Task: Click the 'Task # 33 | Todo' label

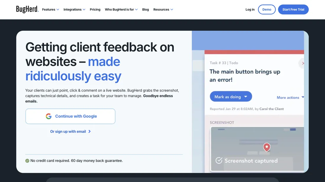Action: pyautogui.click(x=224, y=63)
